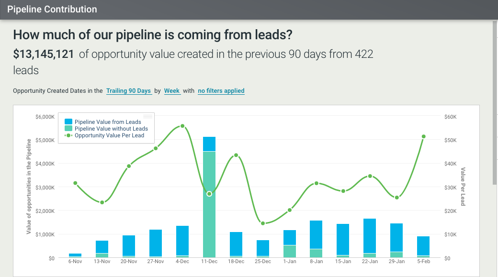Toggle Pipeline Value from Leads legend entry

108,122
